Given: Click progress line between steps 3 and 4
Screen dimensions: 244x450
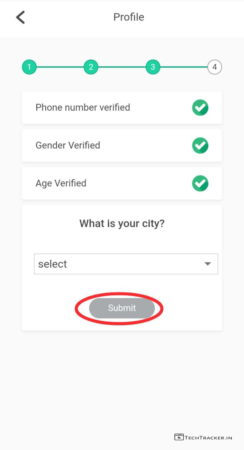Looking at the screenshot, I should (183, 67).
